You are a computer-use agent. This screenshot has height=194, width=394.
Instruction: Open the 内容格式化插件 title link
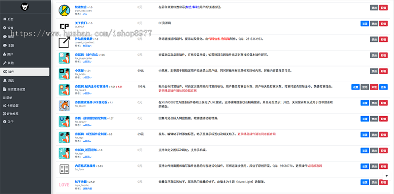coord(85,166)
